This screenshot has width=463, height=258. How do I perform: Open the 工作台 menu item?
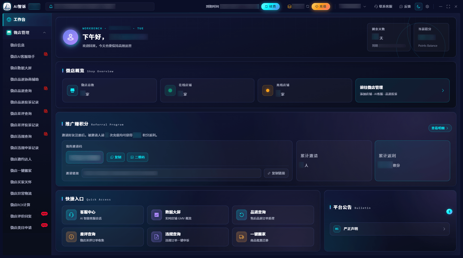pos(27,20)
